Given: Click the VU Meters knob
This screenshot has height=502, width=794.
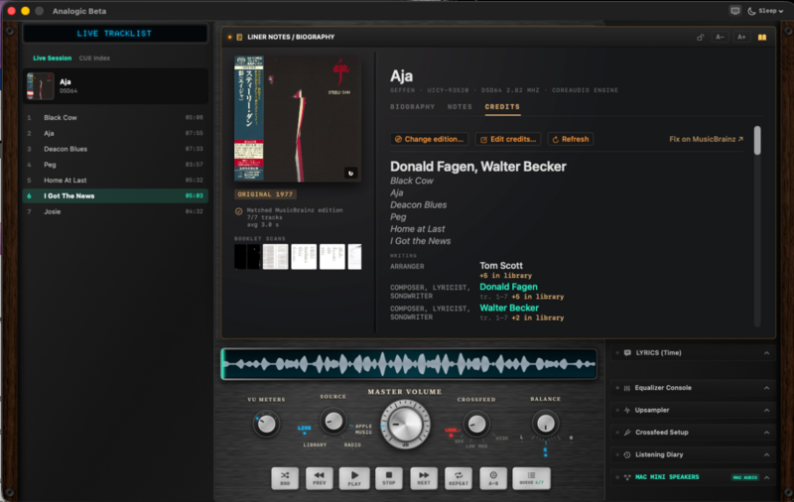Looking at the screenshot, I should (x=266, y=424).
